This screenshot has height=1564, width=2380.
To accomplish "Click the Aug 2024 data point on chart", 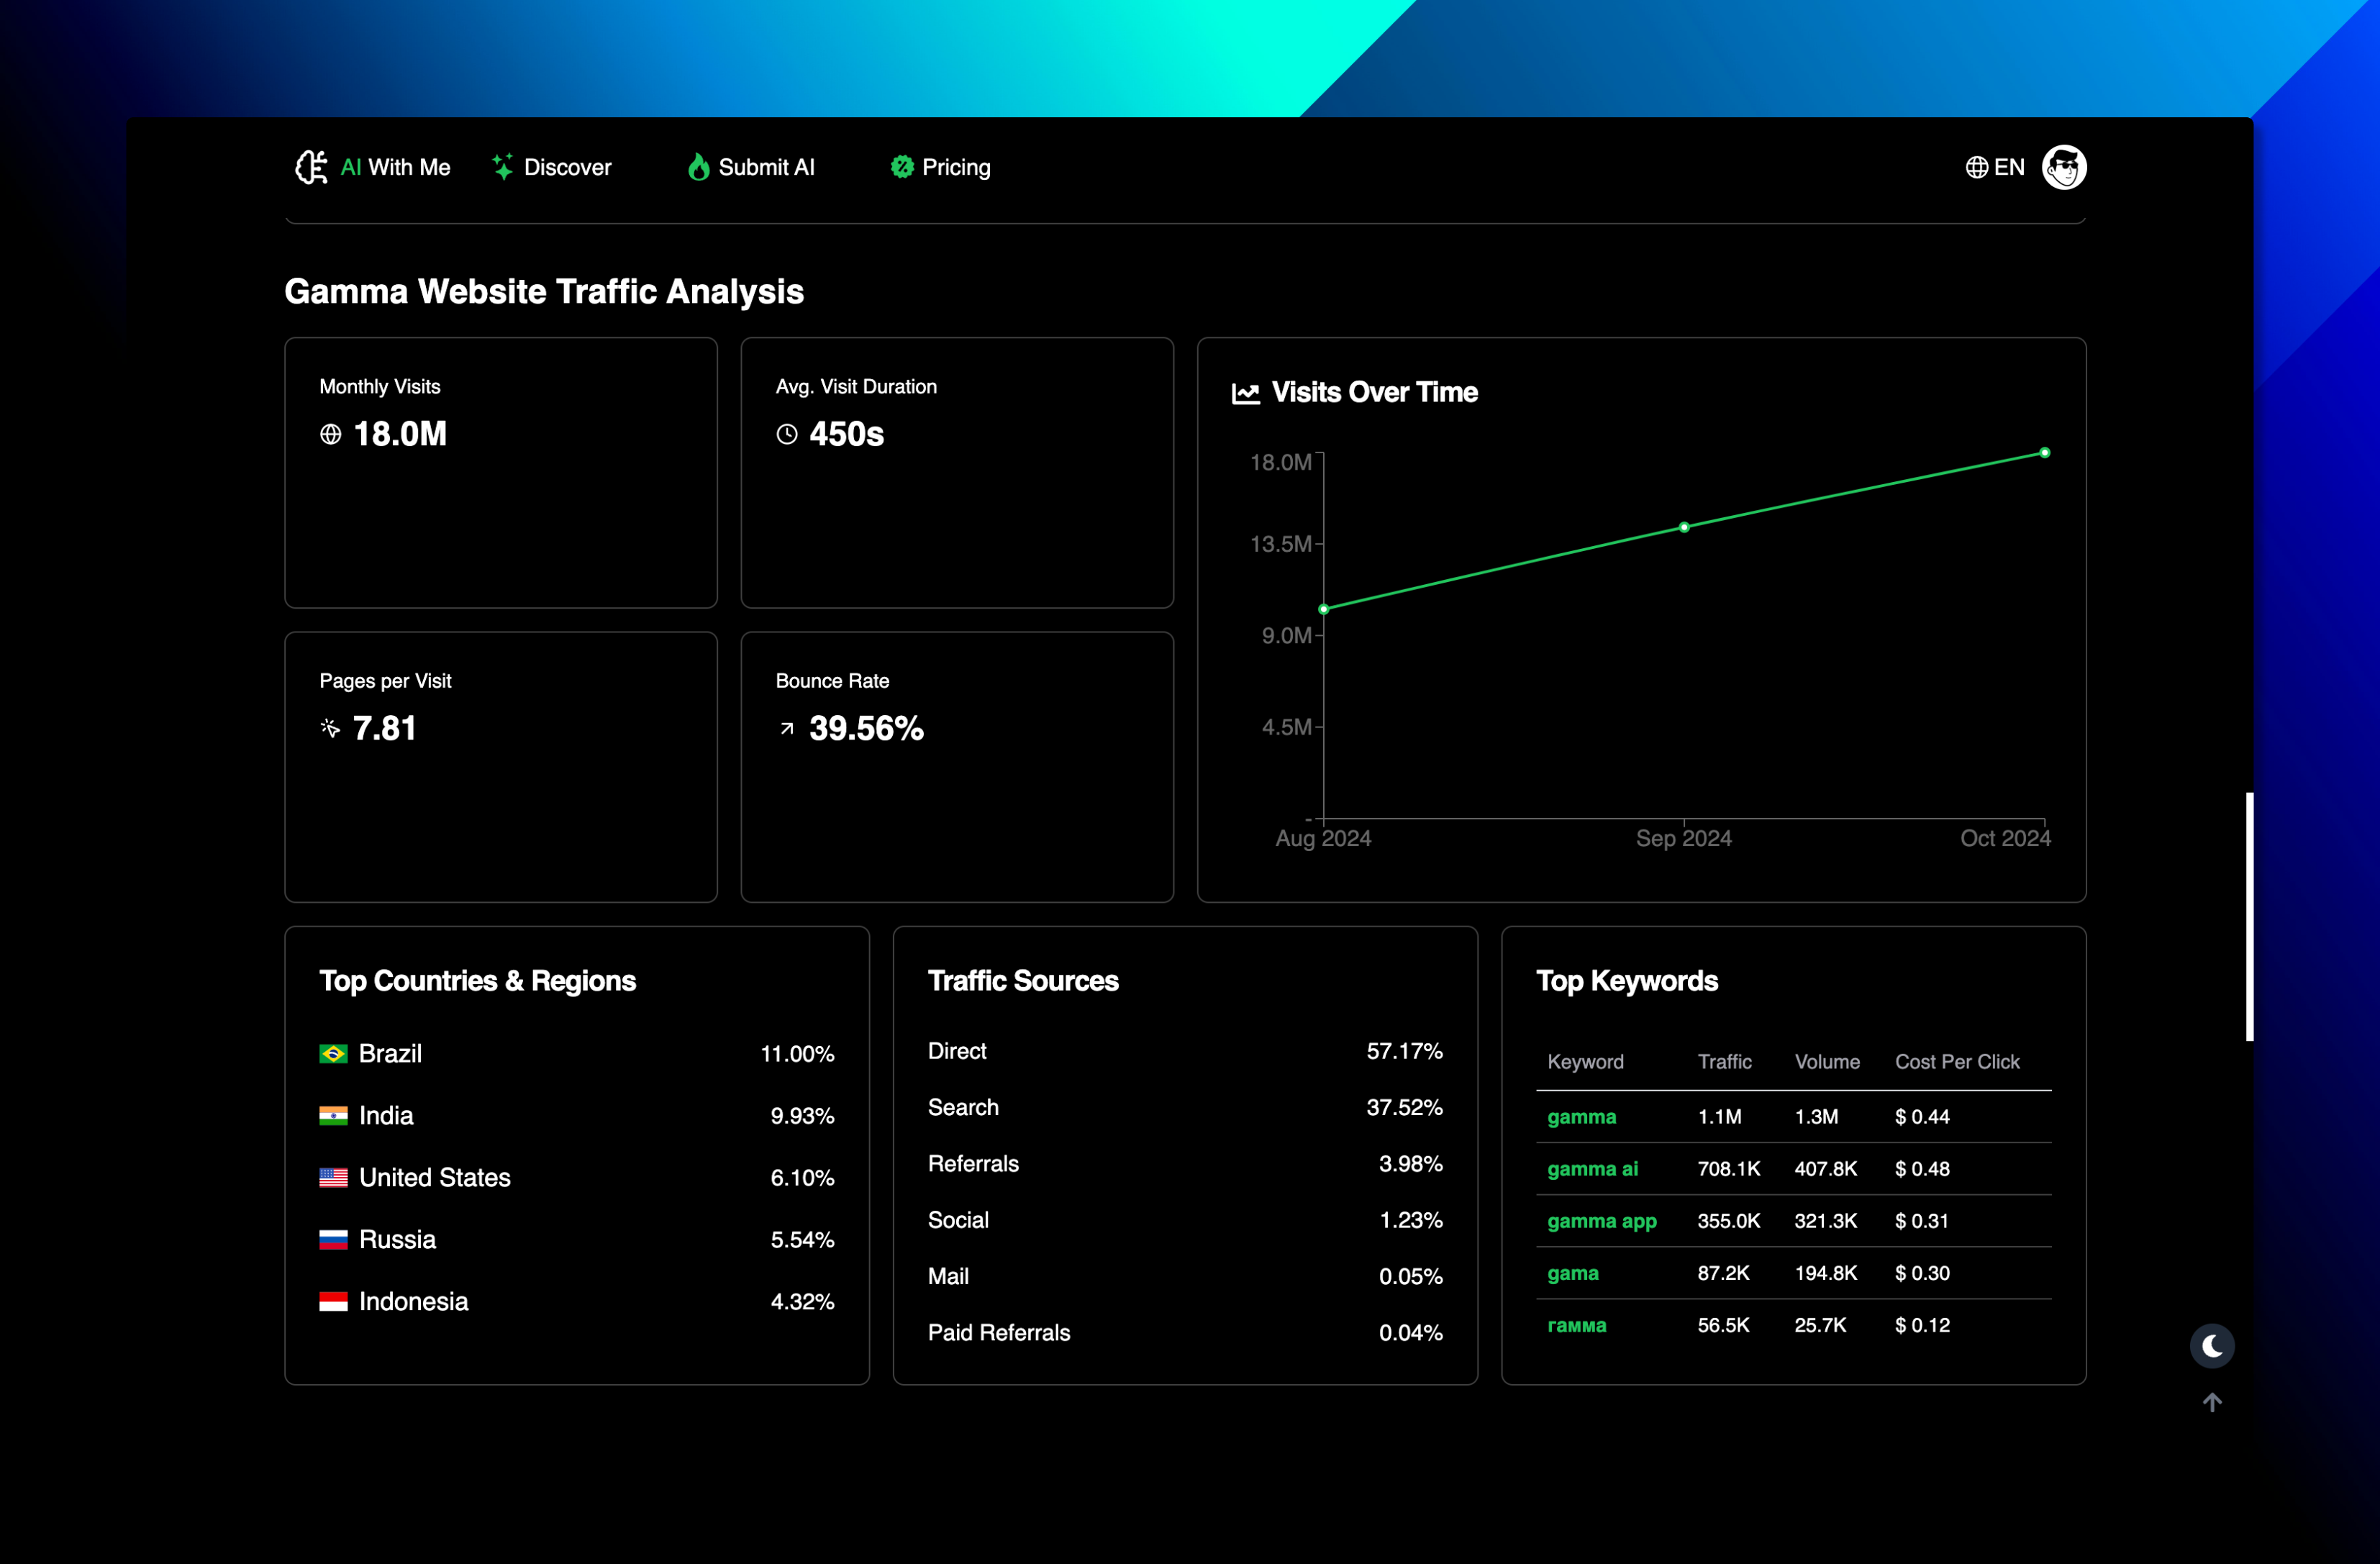I will [1323, 609].
